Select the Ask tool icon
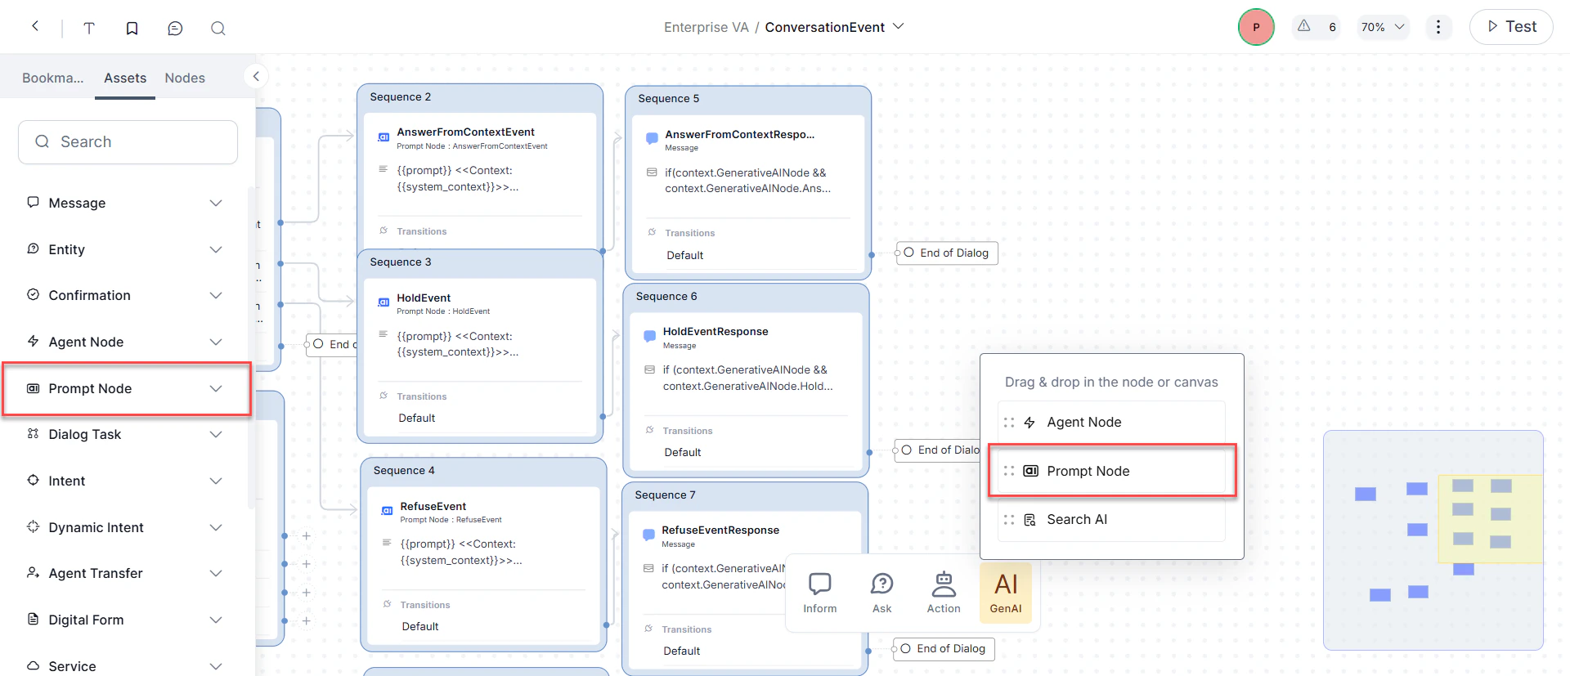1570x676 pixels. coord(881,593)
